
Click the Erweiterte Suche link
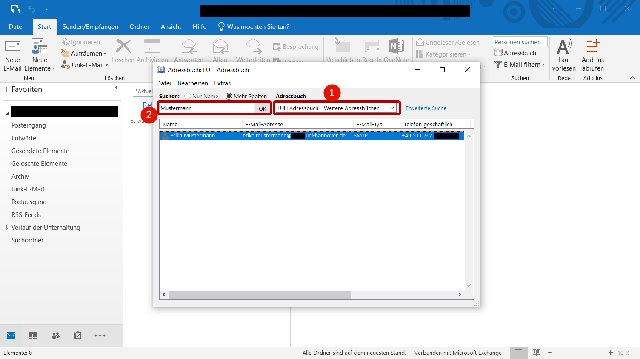(x=426, y=108)
